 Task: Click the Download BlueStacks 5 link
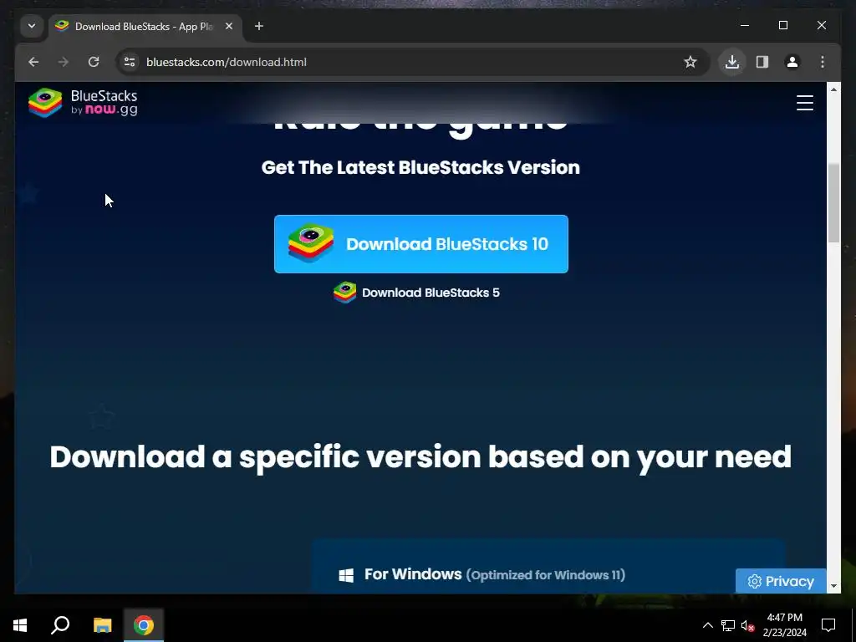[416, 293]
